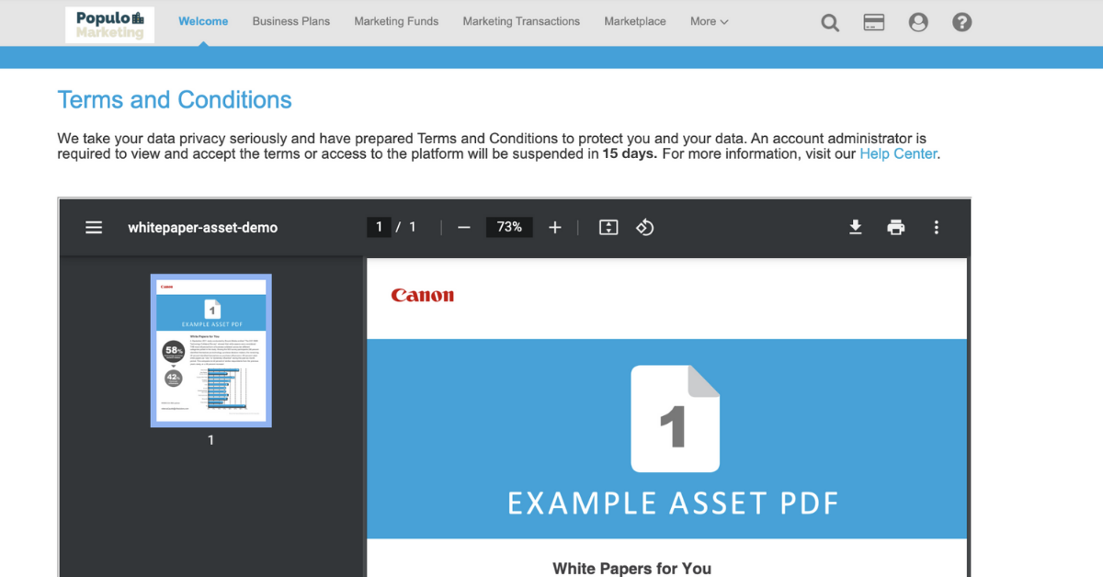Go to the Marketplace tab
The height and width of the screenshot is (577, 1103).
click(634, 21)
